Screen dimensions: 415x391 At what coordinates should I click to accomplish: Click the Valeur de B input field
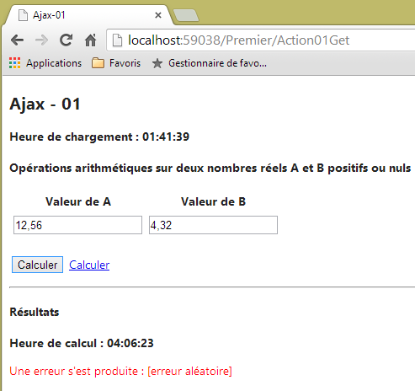click(213, 225)
